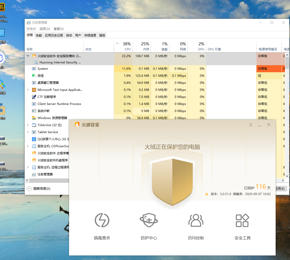Sort processes by 状态 column
The width and height of the screenshot is (290, 260).
tap(99, 47)
